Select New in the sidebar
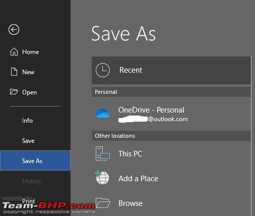This screenshot has width=255, height=216. [28, 72]
